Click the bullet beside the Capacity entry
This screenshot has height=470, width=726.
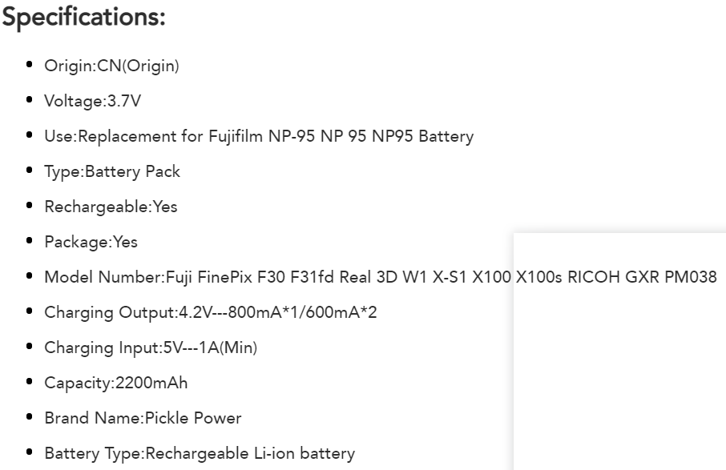pos(29,381)
